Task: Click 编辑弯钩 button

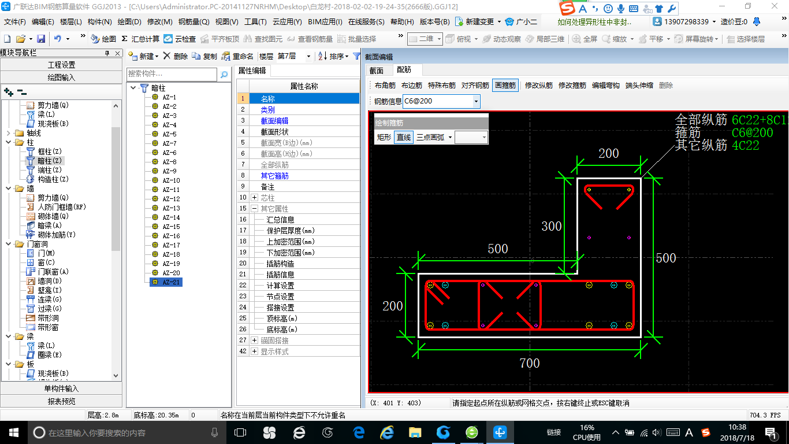Action: point(605,85)
